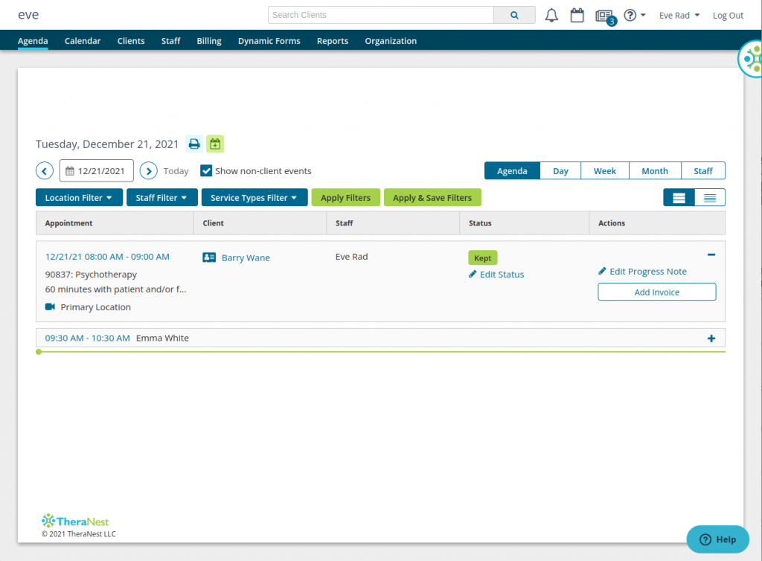
Task: Open the 08:00 AM - 09:00 AM appointment link
Action: (107, 257)
